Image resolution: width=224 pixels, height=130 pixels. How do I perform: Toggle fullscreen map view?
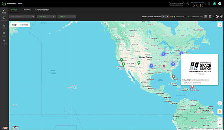pos(220,25)
